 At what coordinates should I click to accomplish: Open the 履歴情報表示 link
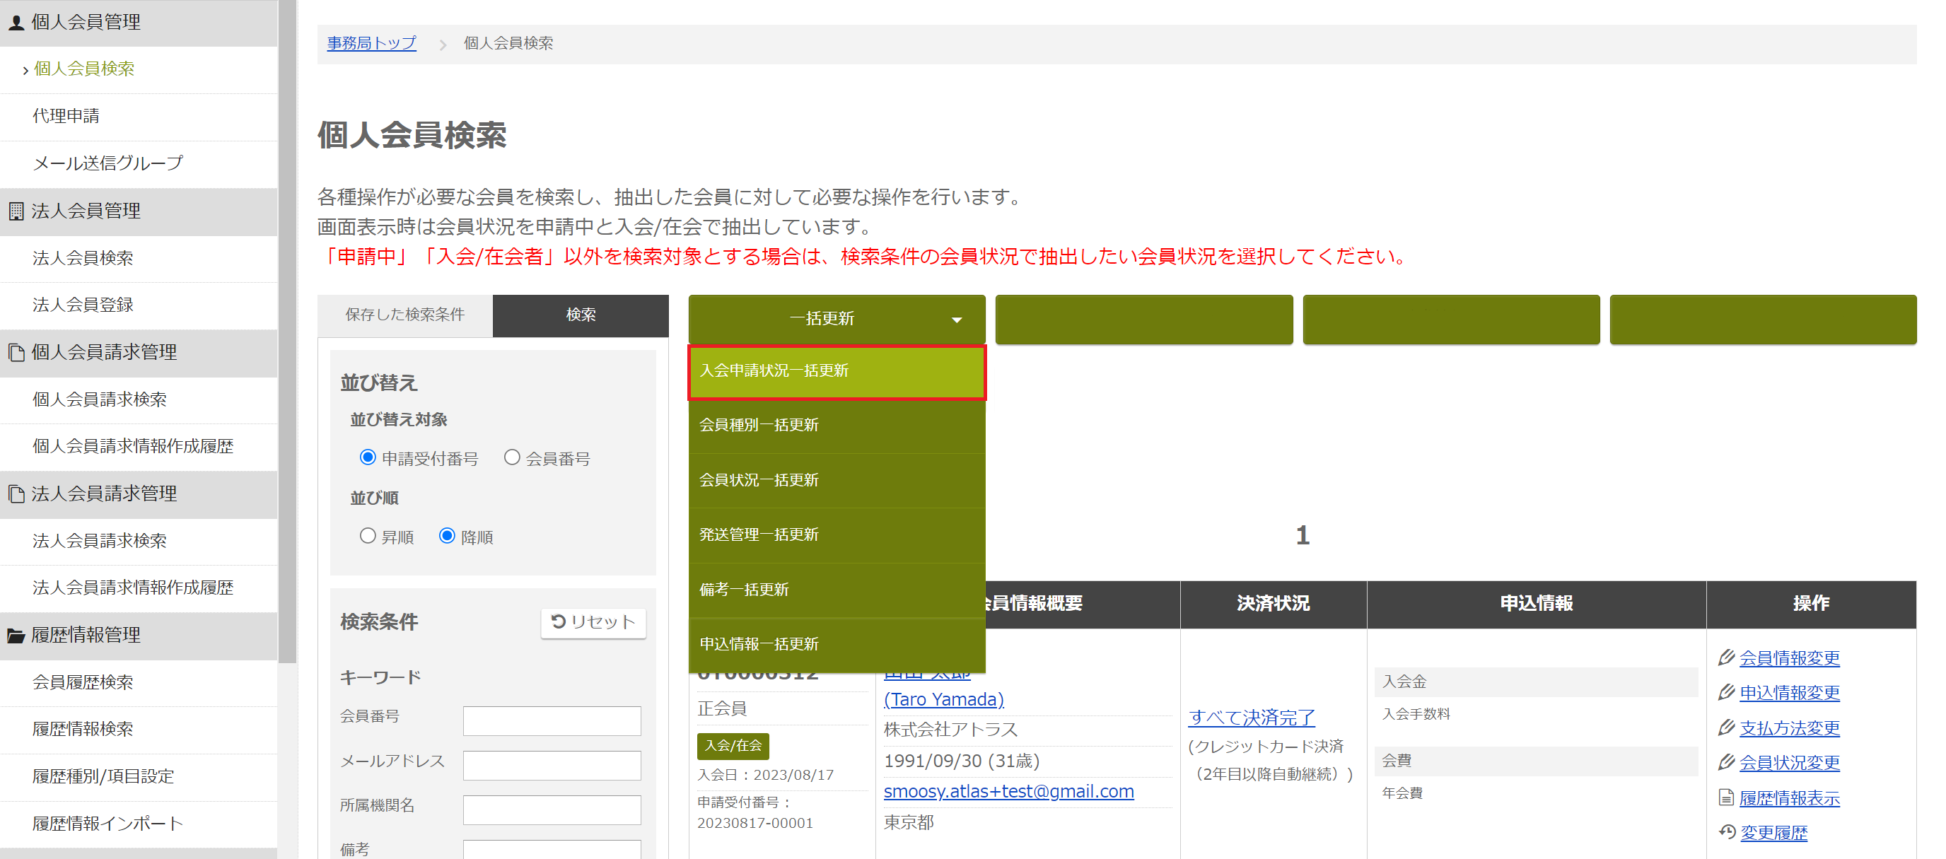coord(1790,799)
